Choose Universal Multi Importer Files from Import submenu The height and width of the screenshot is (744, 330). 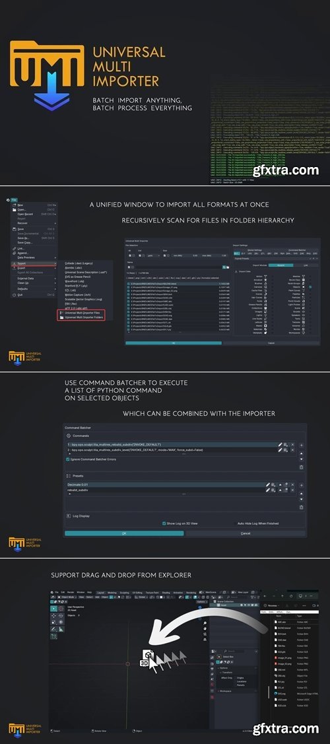point(81,313)
